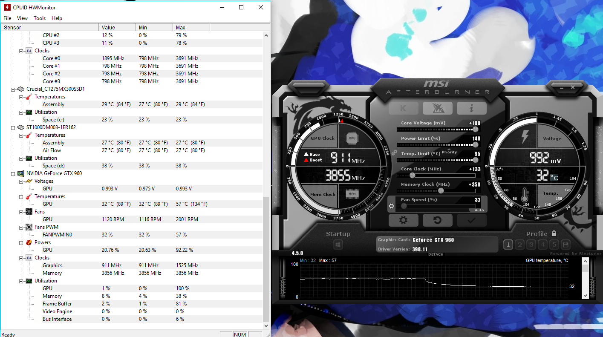Toggle the °C temperature unit on Afterburner gauge
The height and width of the screenshot is (337, 603).
pyautogui.click(x=554, y=177)
